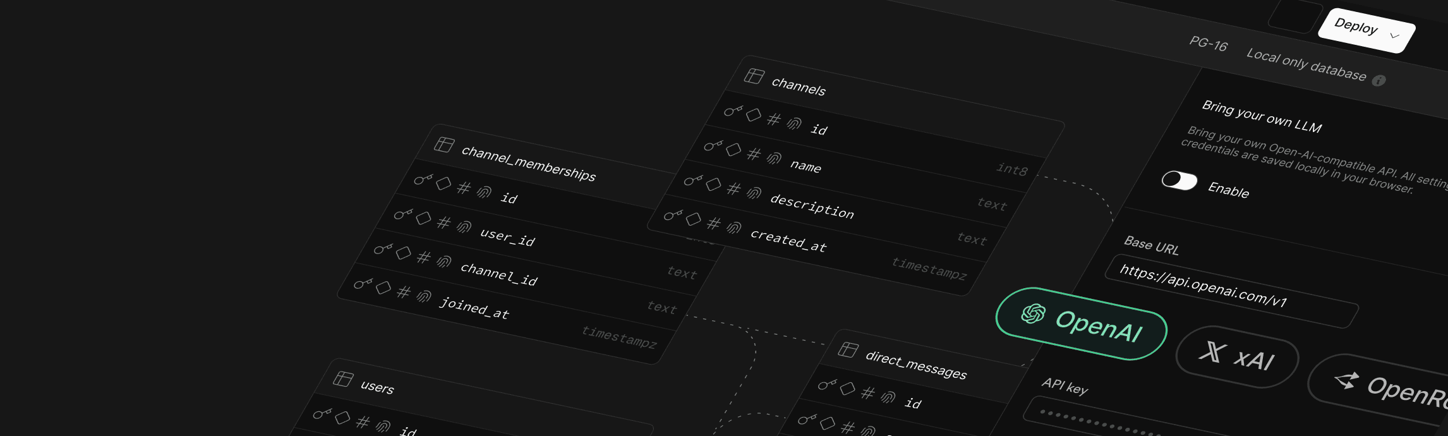1448x436 pixels.
Task: Click the OpenAI logo icon in the chip
Action: (x=1034, y=313)
